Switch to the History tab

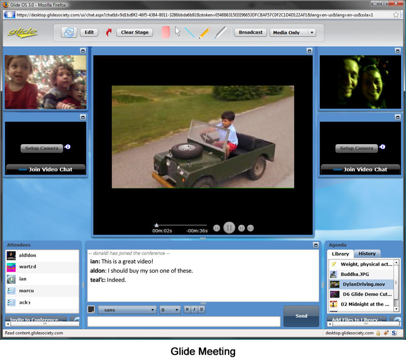(x=367, y=254)
